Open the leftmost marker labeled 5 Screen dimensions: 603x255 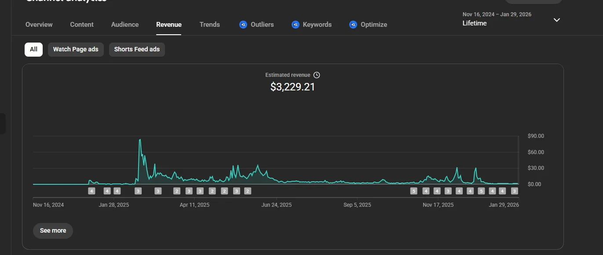pyautogui.click(x=413, y=191)
